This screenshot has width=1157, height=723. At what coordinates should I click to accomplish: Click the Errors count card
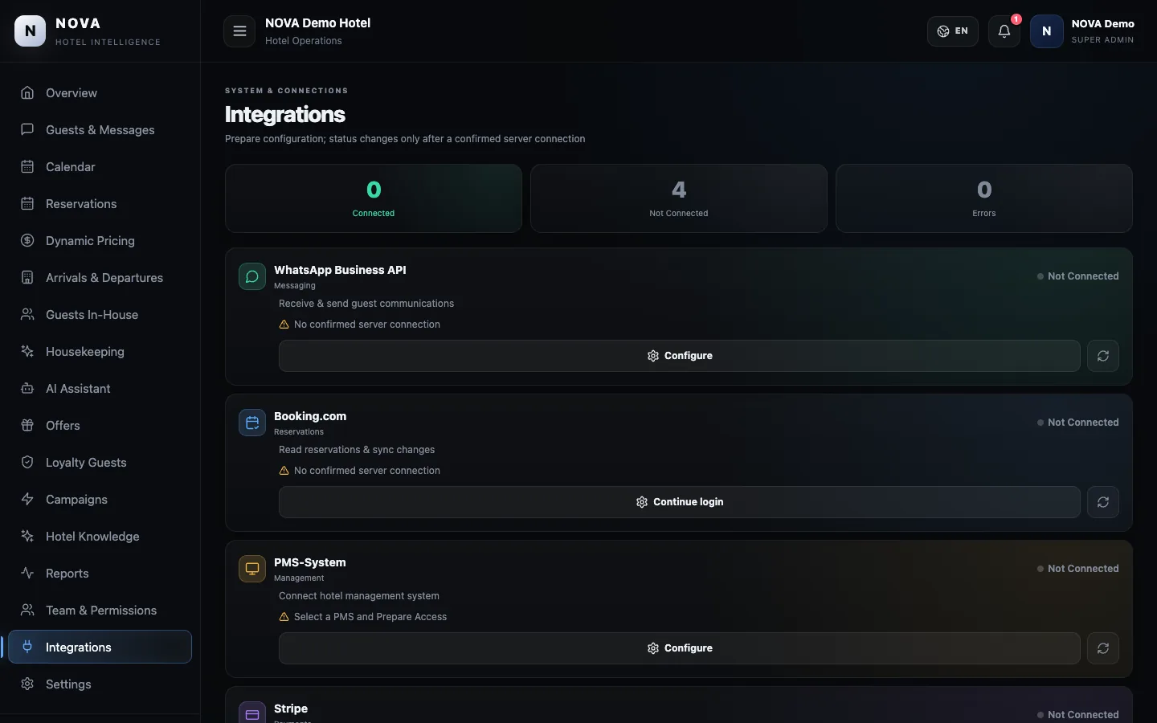[984, 198]
